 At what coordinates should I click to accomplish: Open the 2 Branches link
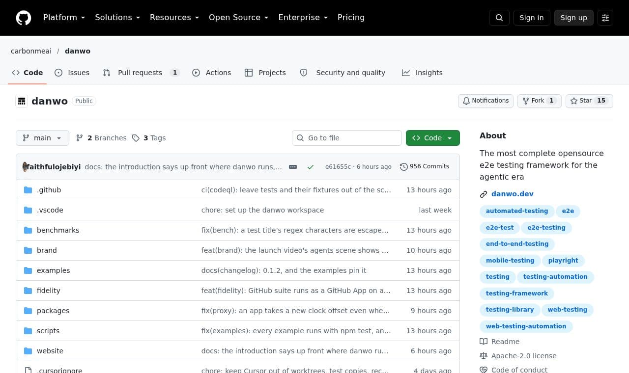[x=101, y=138]
